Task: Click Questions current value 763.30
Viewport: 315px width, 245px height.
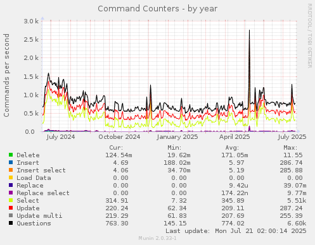Action: (x=117, y=224)
